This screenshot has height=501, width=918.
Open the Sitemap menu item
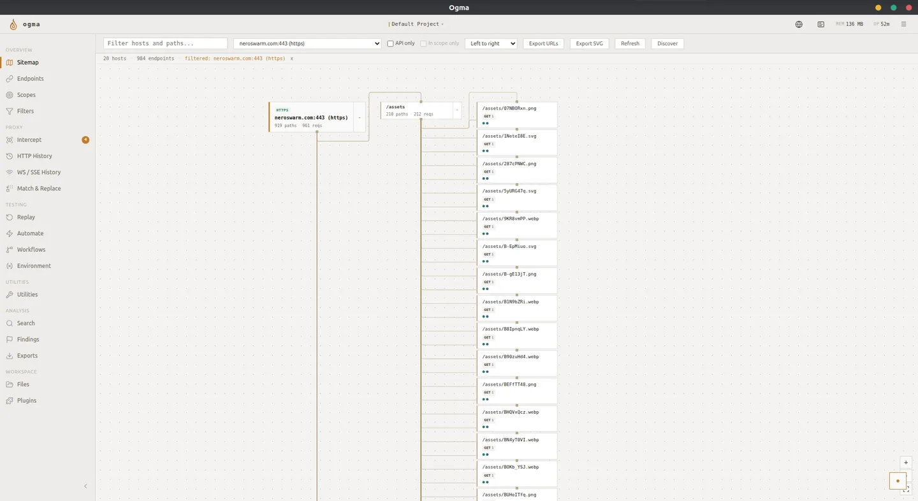click(x=48, y=62)
